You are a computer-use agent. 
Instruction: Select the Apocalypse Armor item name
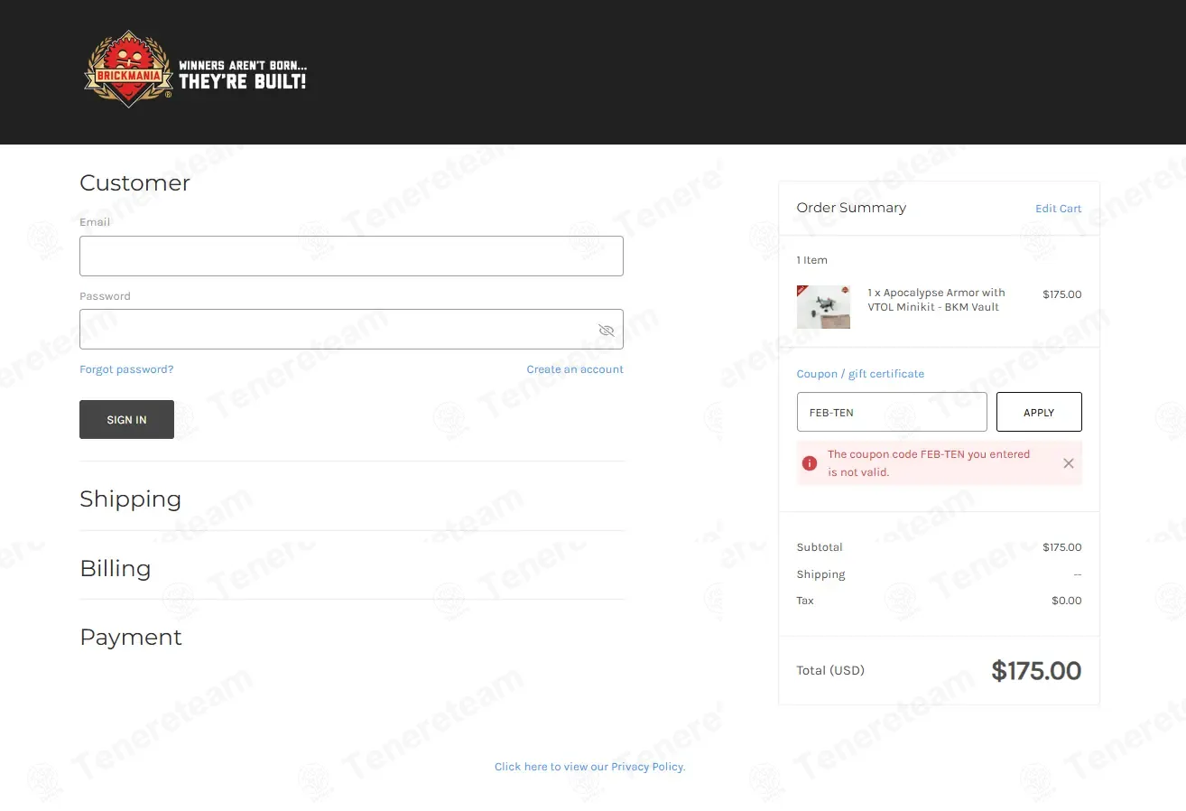coord(937,300)
